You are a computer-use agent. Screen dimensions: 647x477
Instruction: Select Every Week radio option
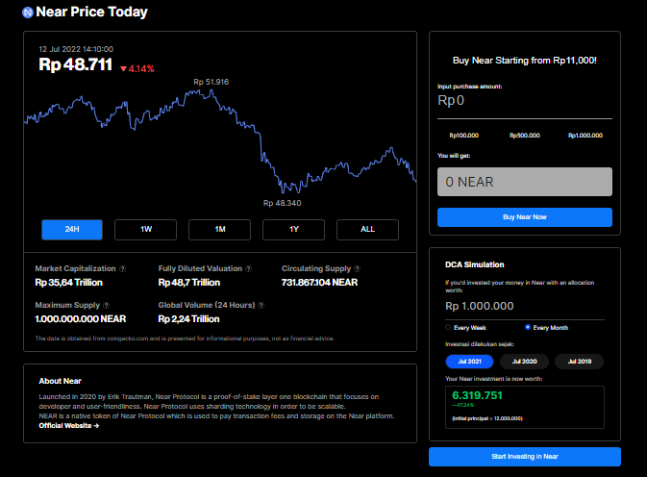[x=448, y=327]
